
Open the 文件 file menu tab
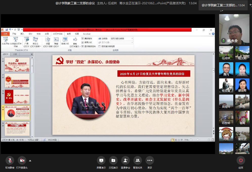click(5, 34)
